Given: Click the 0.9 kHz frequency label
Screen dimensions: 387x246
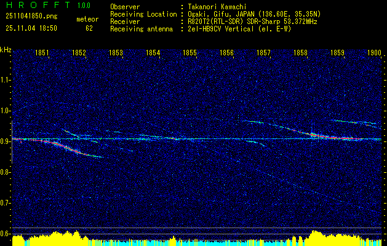Looking at the screenshot, I should click(5, 141).
